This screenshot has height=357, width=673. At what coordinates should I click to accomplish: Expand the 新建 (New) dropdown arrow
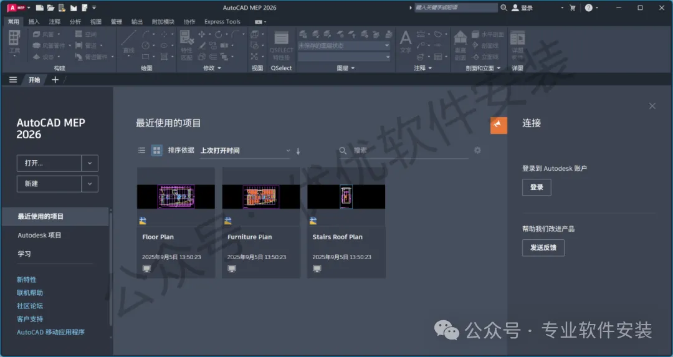[x=90, y=184]
